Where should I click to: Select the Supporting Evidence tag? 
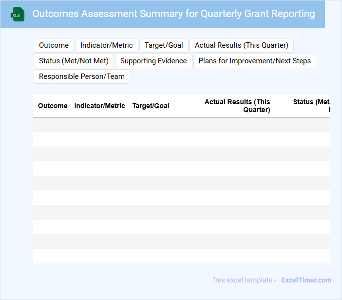point(153,61)
